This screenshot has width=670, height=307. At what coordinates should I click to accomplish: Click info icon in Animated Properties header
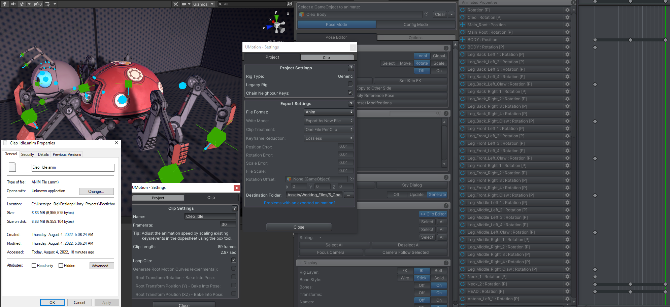[573, 2]
